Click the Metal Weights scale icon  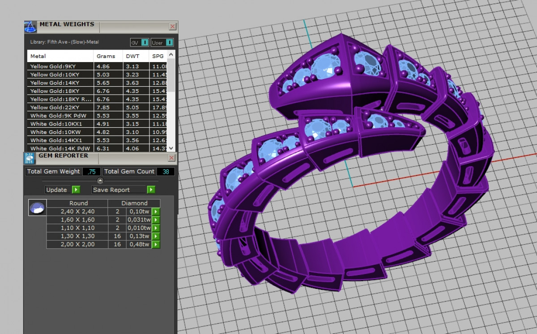[30, 27]
